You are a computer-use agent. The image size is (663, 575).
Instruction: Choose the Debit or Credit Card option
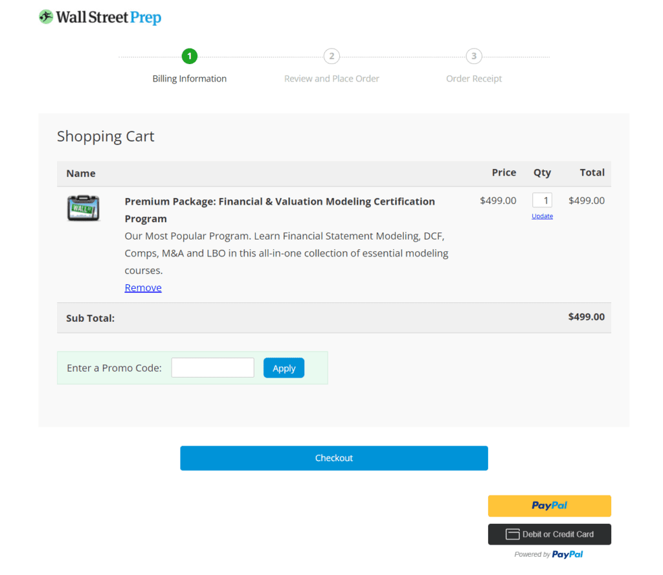[549, 534]
